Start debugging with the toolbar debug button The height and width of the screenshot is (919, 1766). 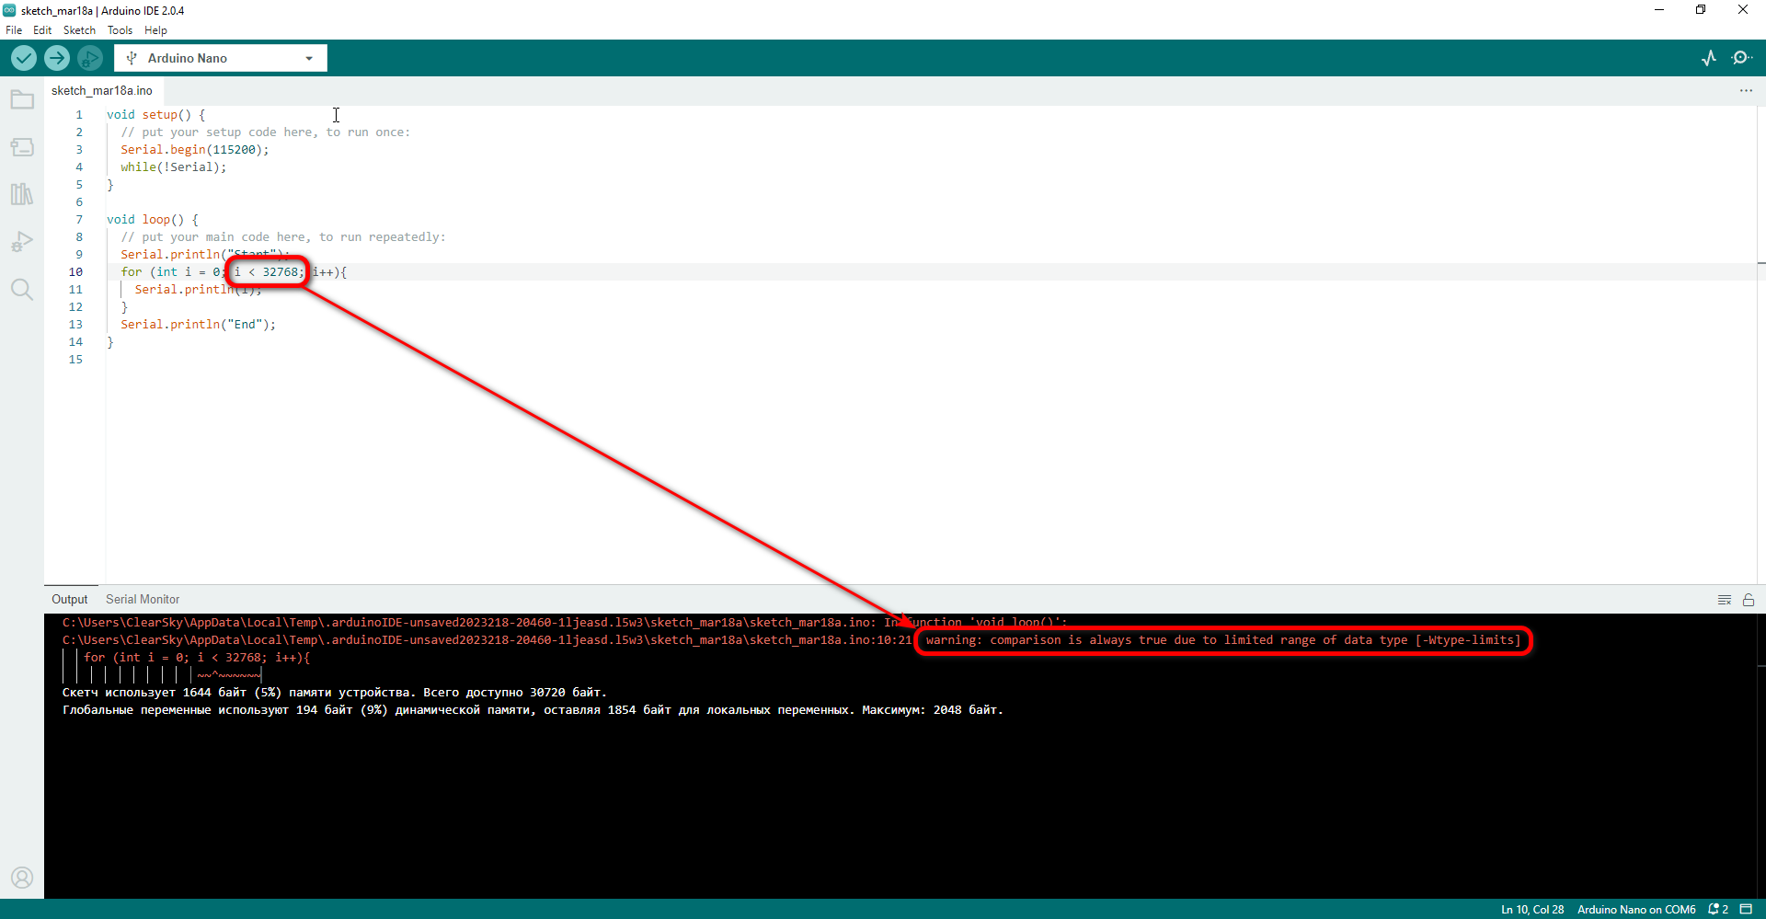pyautogui.click(x=90, y=58)
